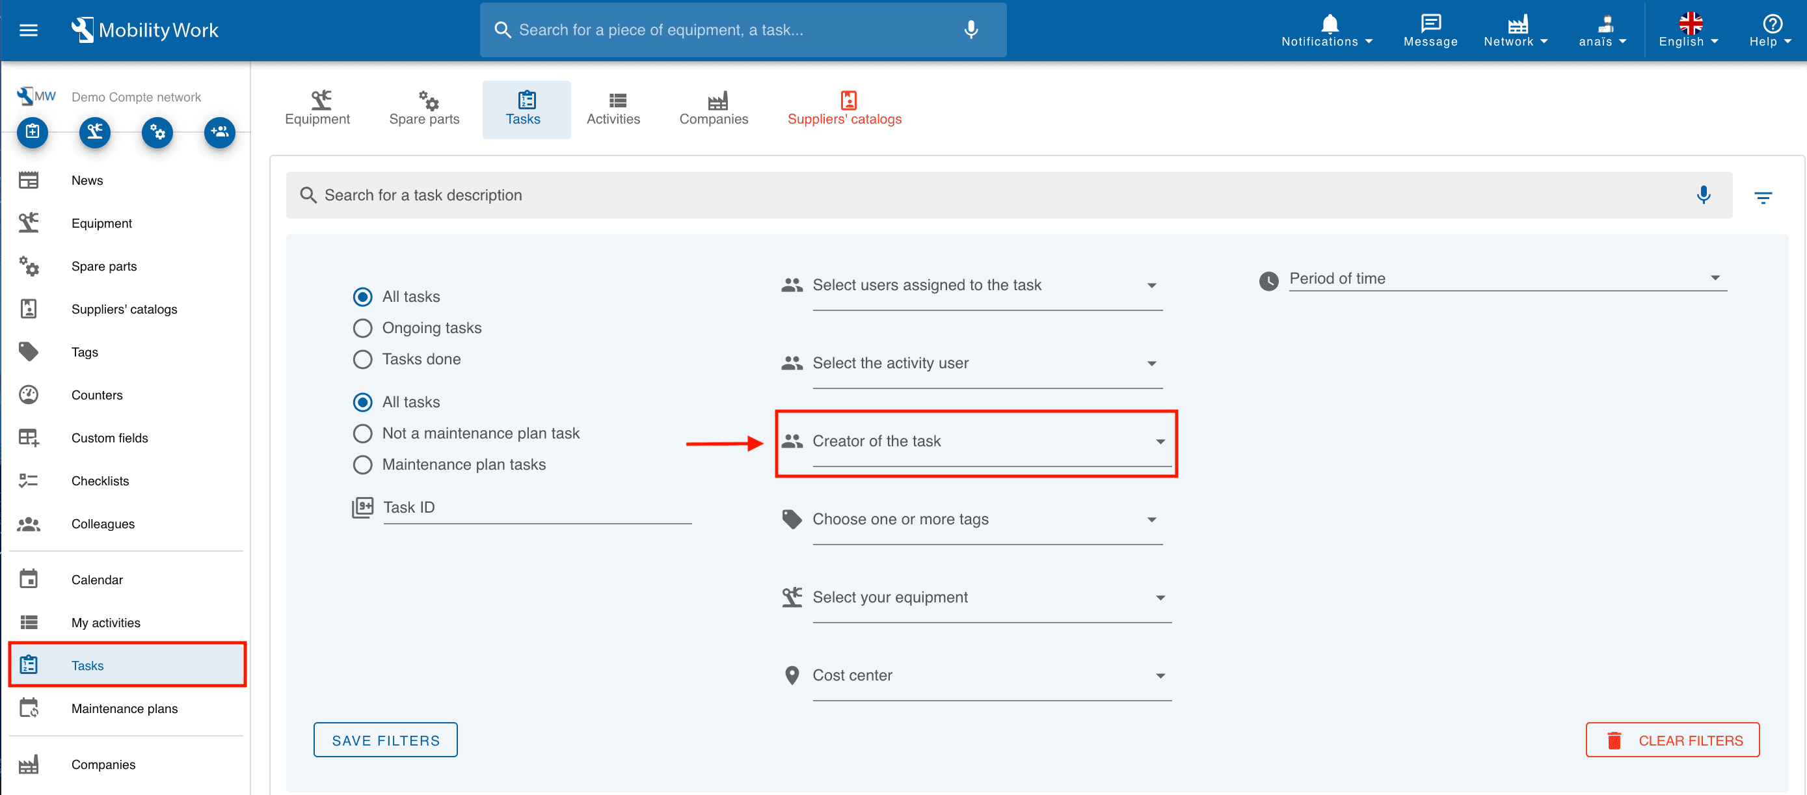Click the add colleague round shortcut icon
The image size is (1807, 795).
pos(219,132)
